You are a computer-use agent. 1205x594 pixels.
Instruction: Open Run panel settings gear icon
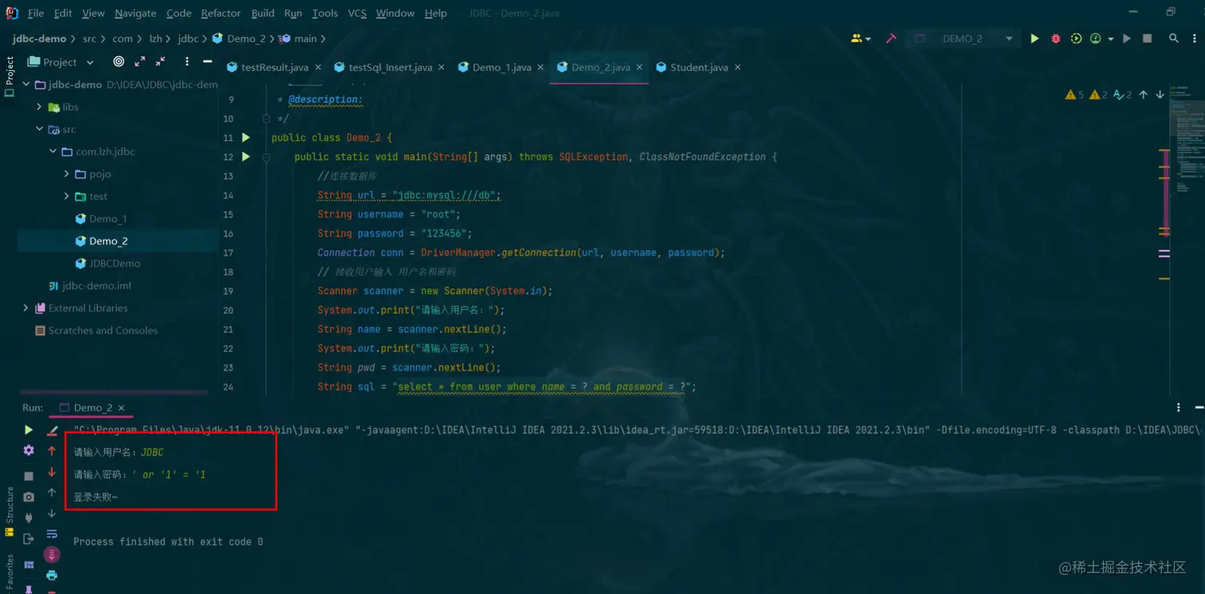click(x=29, y=451)
